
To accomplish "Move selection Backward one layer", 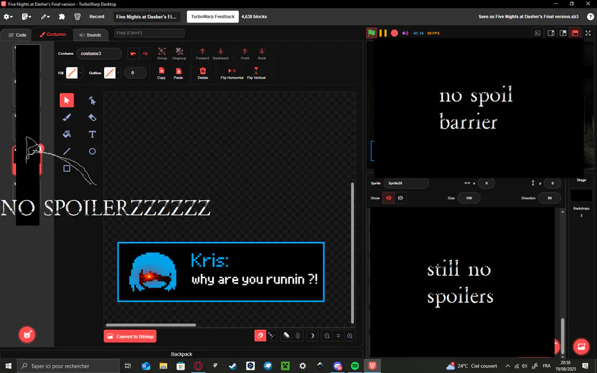I will [220, 54].
